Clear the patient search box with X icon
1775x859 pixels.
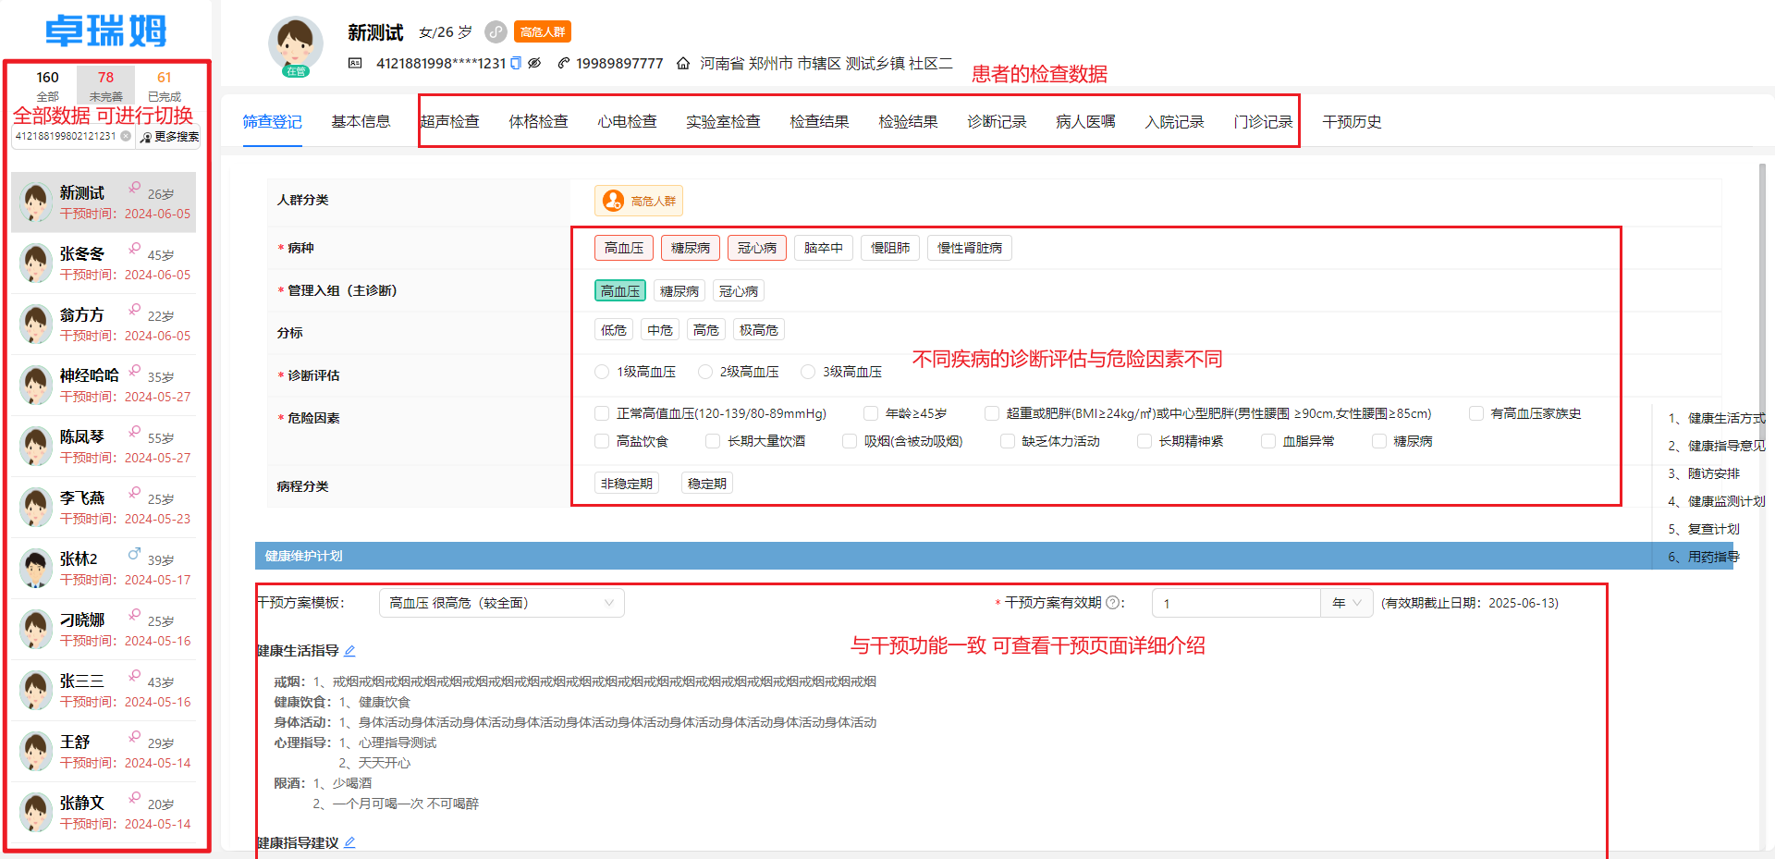pos(126,136)
